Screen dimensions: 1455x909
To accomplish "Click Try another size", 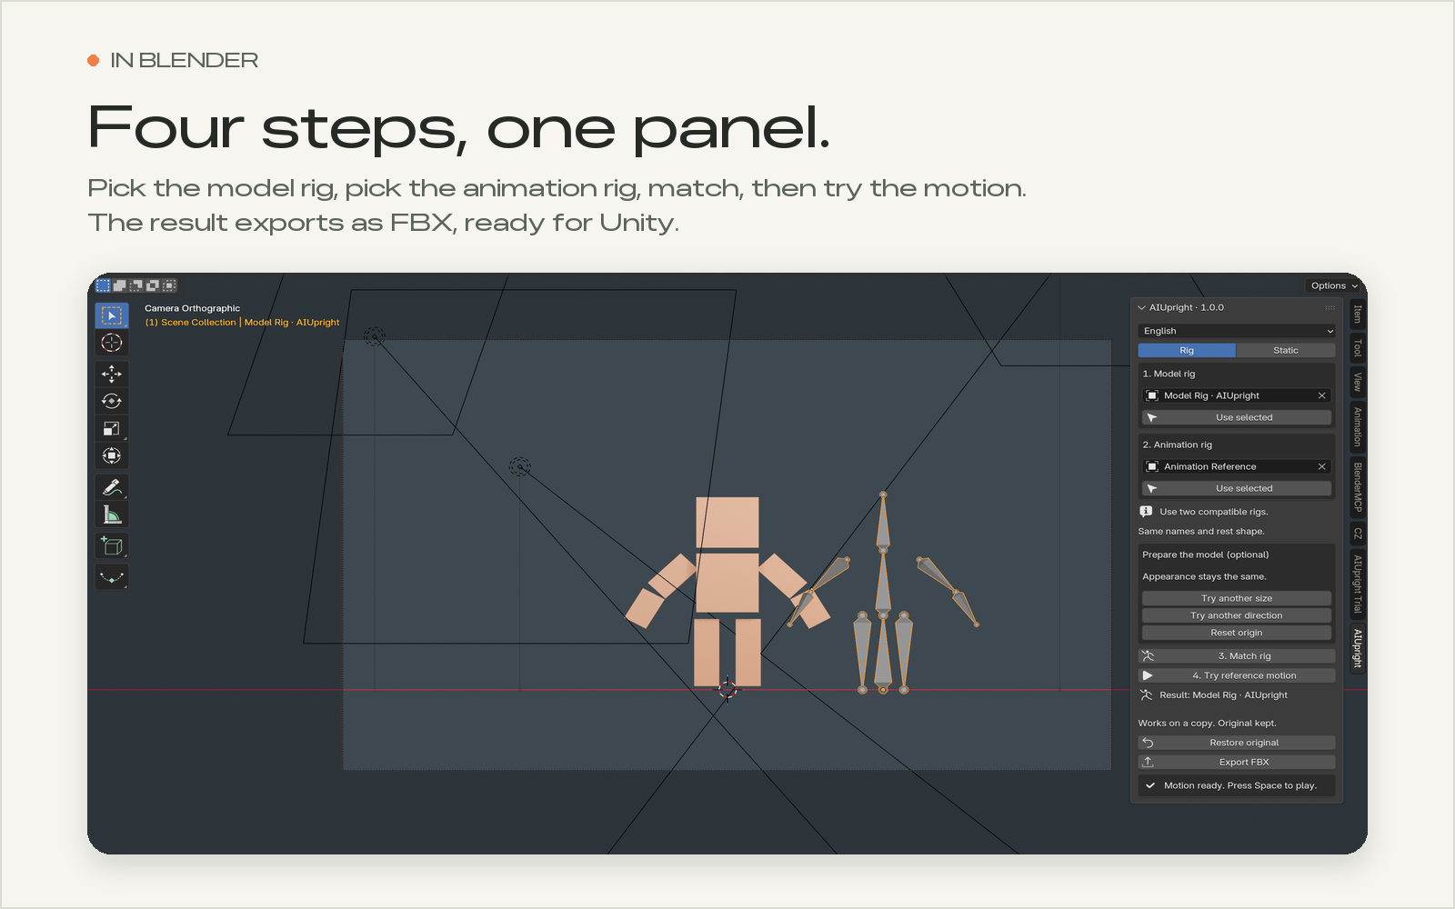I will (x=1237, y=598).
